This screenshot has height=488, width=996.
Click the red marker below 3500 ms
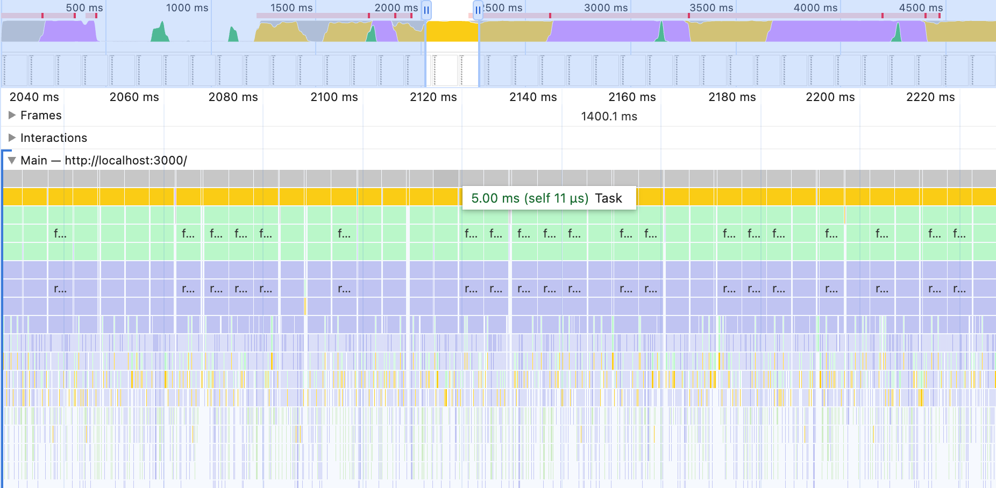[x=689, y=16]
